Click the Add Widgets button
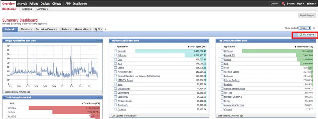This screenshot has width=318, height=119. tap(307, 35)
